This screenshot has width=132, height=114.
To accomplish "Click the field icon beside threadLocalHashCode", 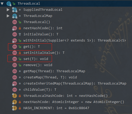I will 15,96.
